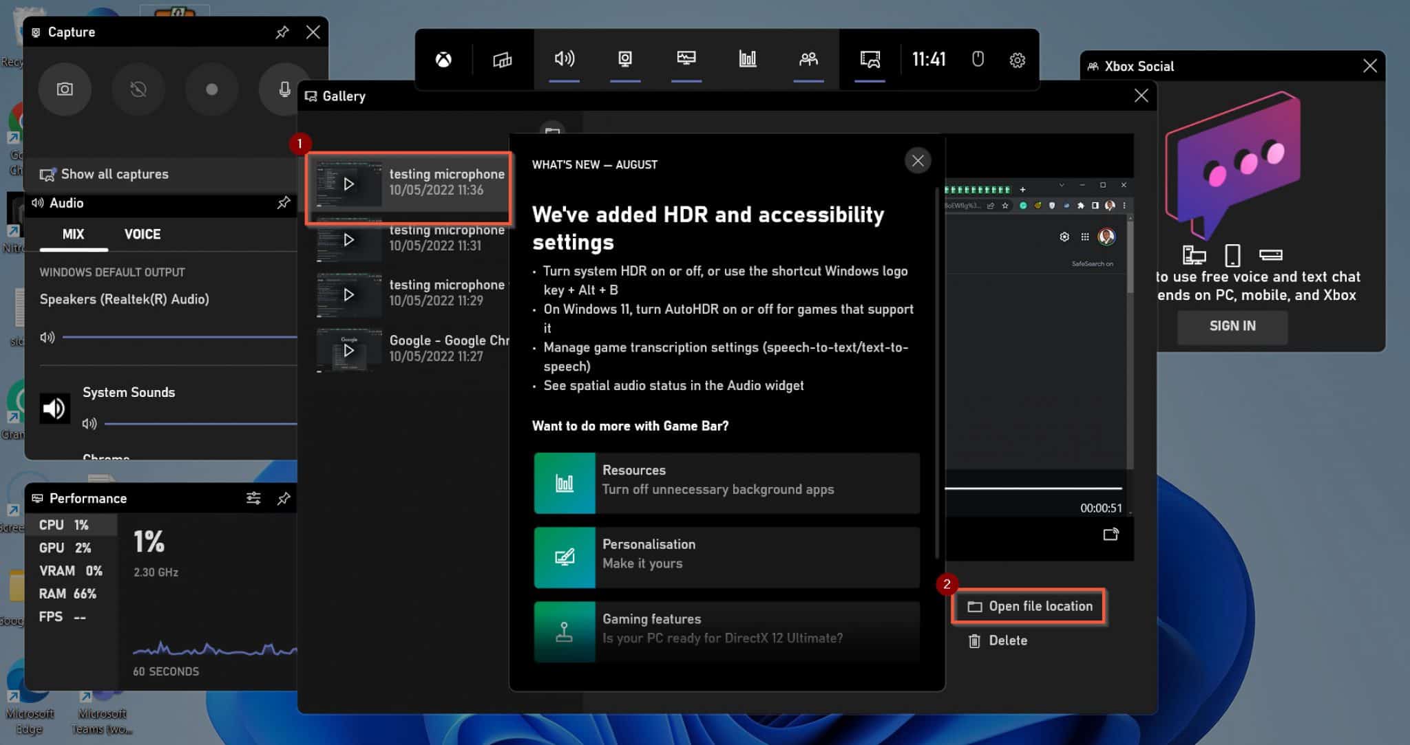This screenshot has width=1410, height=745.
Task: Open Game Bar settings gear
Action: pyautogui.click(x=1017, y=60)
